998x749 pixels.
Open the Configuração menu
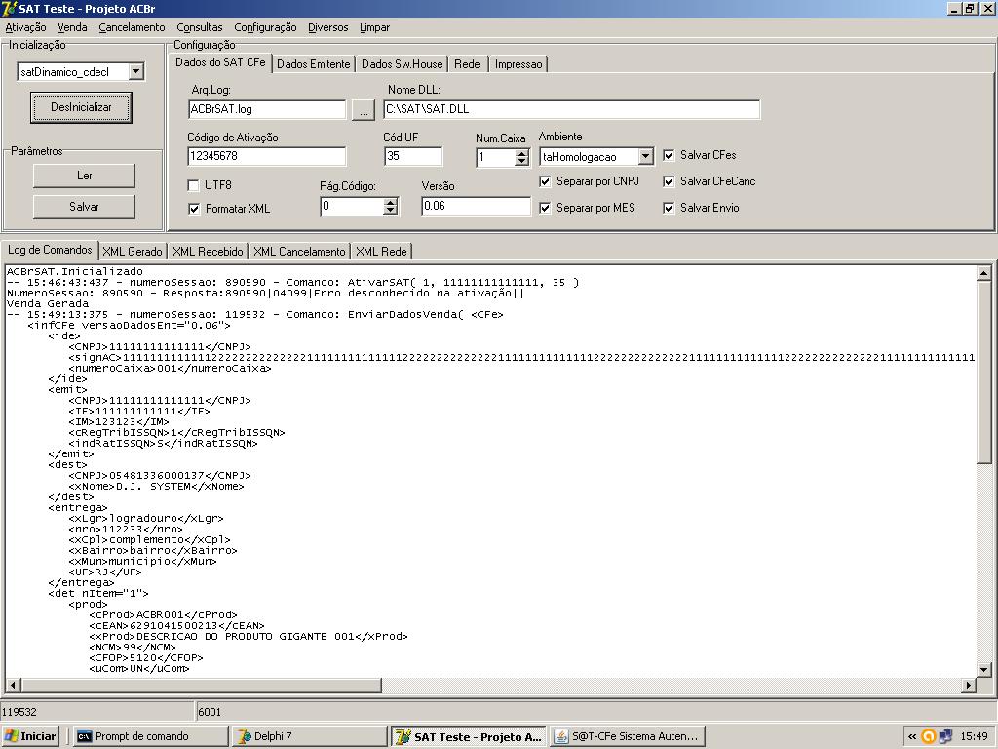coord(265,27)
